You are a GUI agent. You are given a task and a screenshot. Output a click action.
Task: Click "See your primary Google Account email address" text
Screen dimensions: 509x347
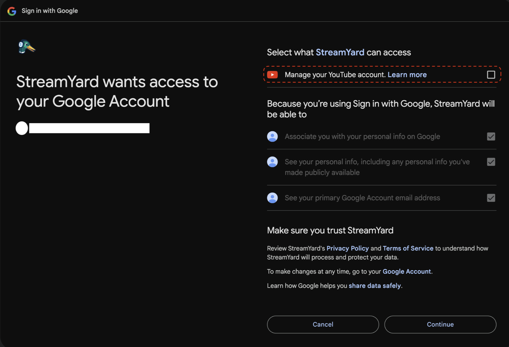[x=362, y=198]
